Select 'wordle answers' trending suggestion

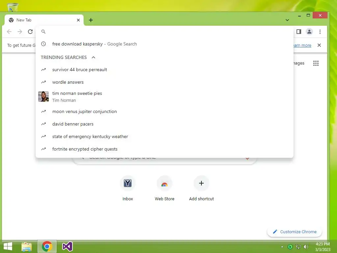click(165, 82)
